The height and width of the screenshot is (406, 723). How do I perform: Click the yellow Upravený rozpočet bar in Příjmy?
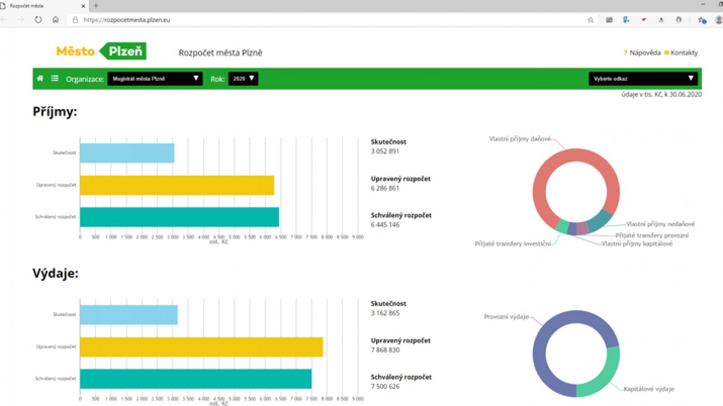point(177,185)
